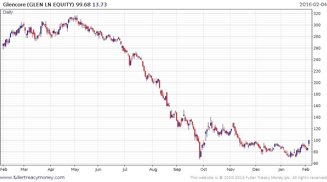Viewport: 327px width, 182px height.
Task: Select the blue change value 13.73
Action: click(x=99, y=4)
